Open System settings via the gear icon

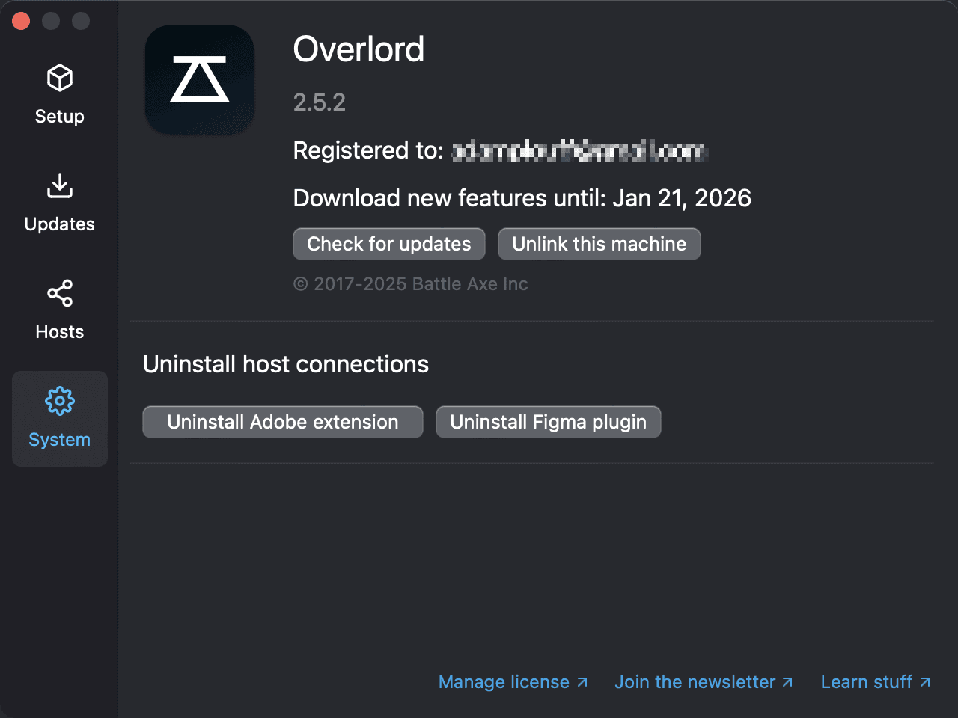click(59, 400)
